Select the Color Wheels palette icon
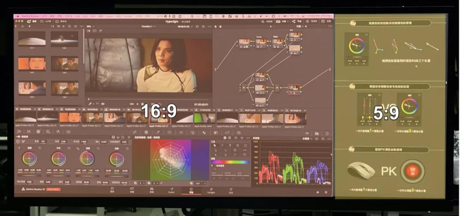Image resolution: width=462 pixels, height=216 pixels. coord(38,132)
